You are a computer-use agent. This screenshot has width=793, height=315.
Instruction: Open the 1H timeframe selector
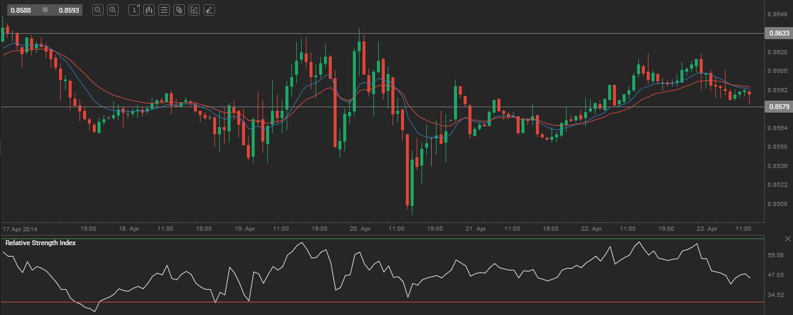(134, 10)
